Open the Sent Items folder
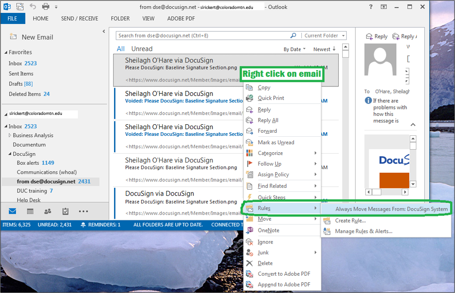This screenshot has width=455, height=293. [x=21, y=73]
